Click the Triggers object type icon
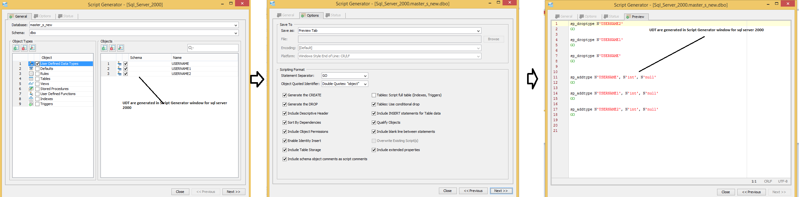Screen dimensions: 799x197 click(31, 104)
